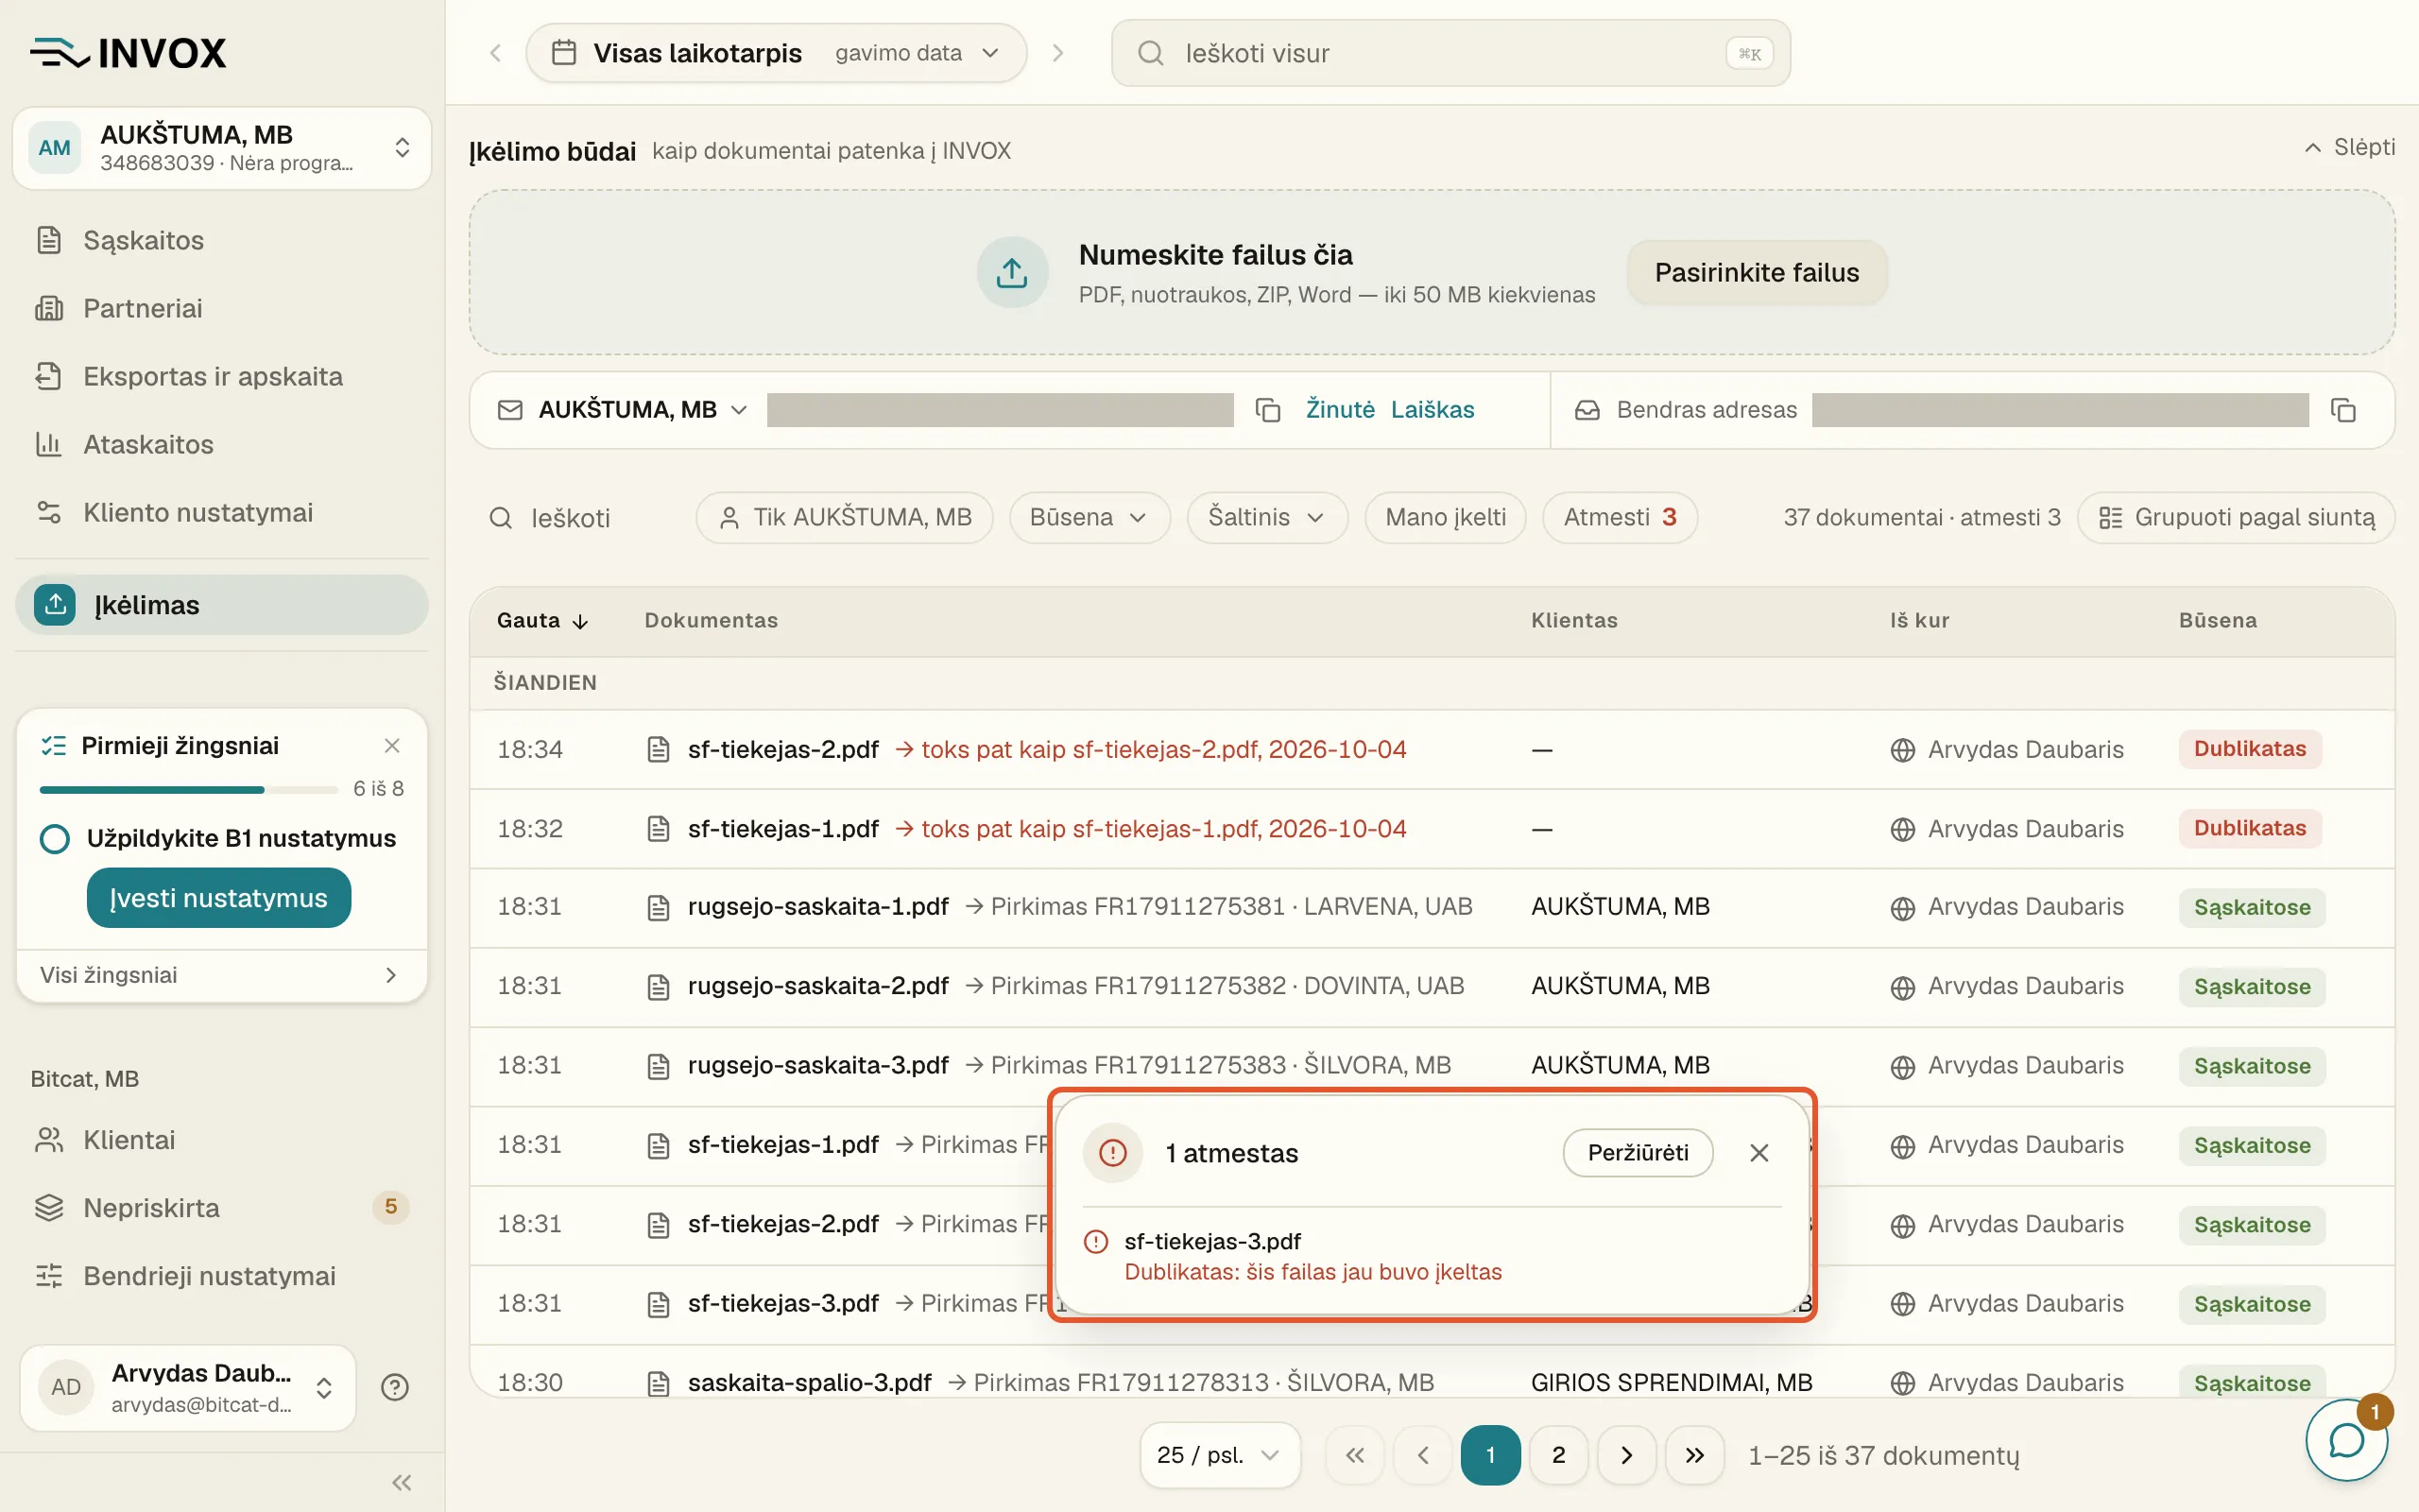Open the Būsena filter dropdown
The image size is (2419, 1512).
point(1089,518)
